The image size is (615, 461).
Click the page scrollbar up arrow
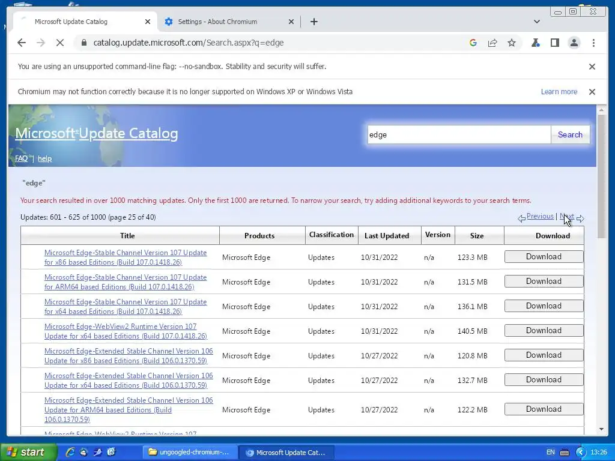[x=602, y=110]
